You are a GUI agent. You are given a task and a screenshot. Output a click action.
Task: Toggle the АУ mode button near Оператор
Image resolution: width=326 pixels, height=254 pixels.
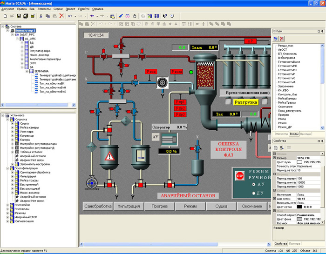[155, 137]
